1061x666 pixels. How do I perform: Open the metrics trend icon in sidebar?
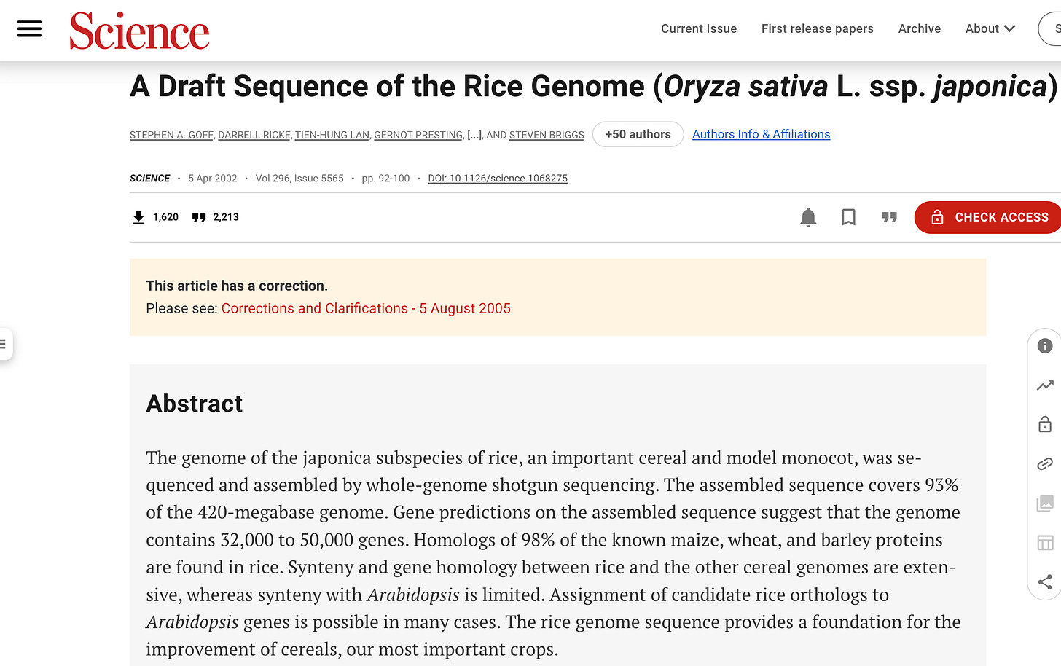1045,385
